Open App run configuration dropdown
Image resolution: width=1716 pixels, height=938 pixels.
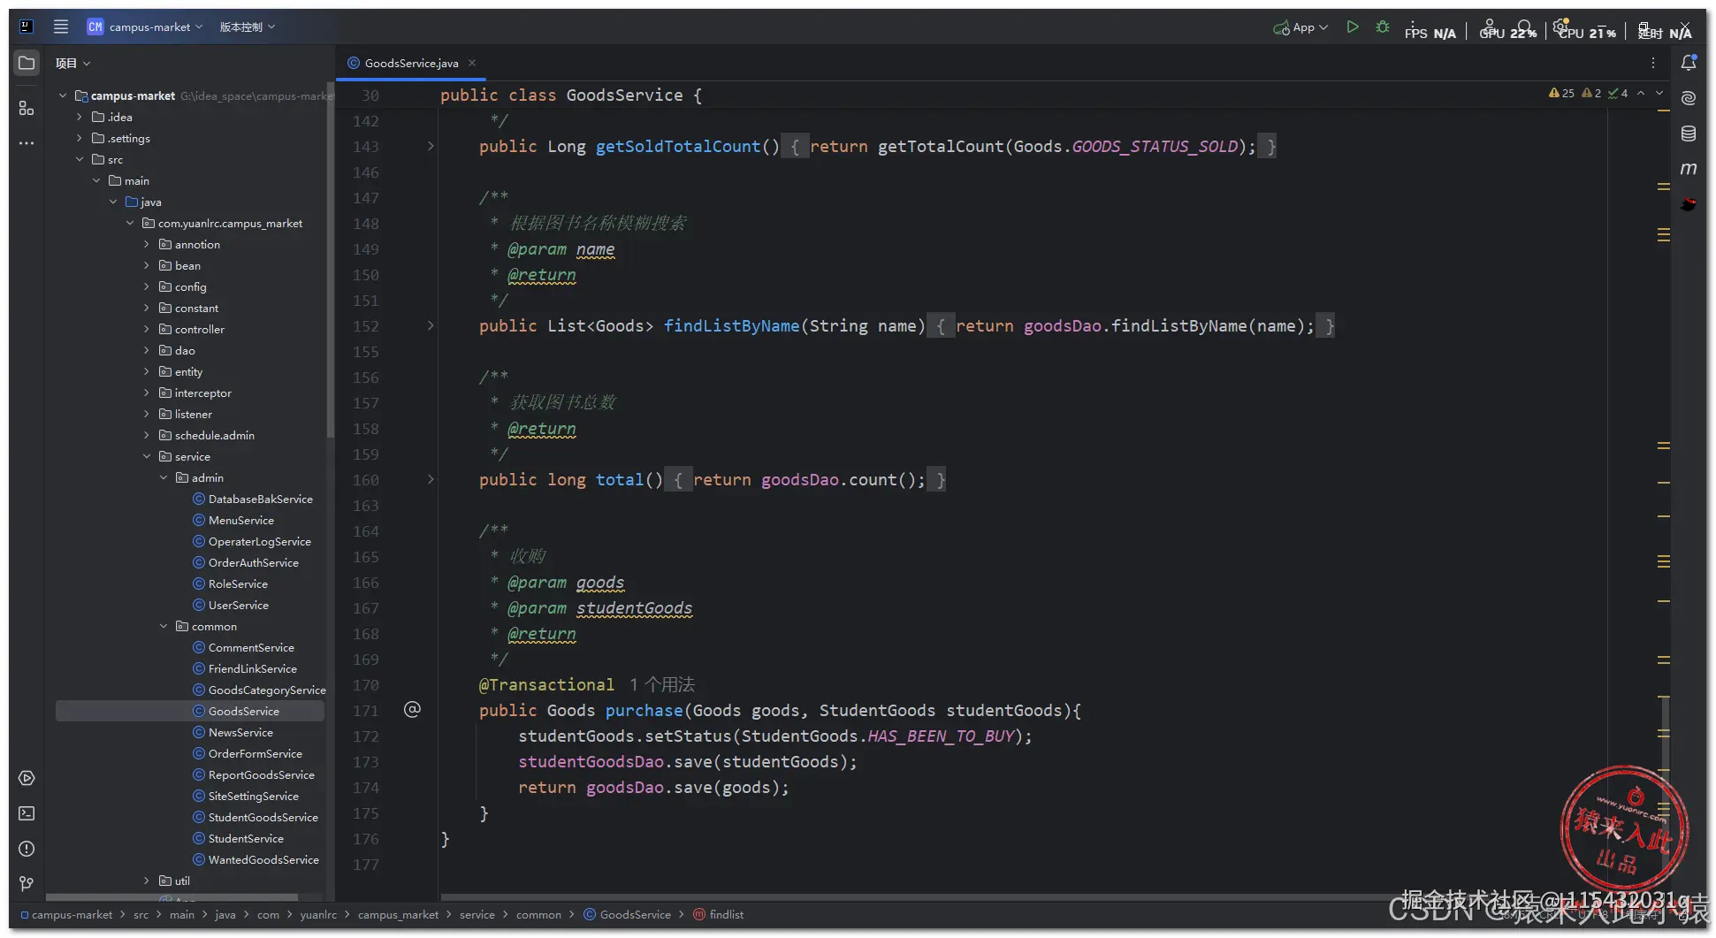click(1300, 27)
